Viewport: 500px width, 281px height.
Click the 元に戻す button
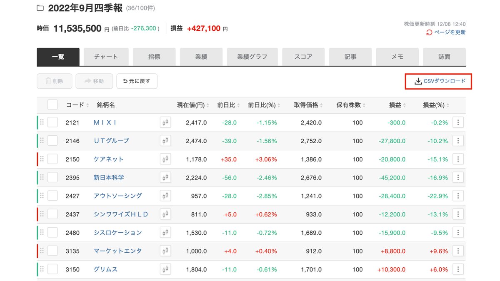(137, 81)
